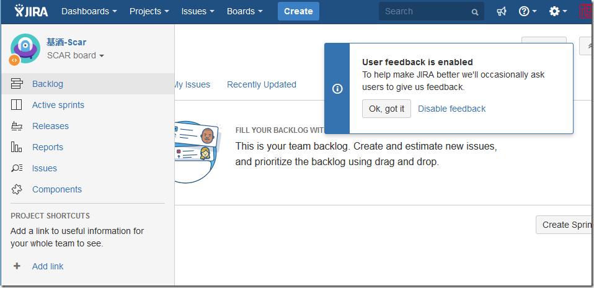Viewport: 594px width, 288px height.
Task: Click Disable feedback link
Action: coord(451,109)
